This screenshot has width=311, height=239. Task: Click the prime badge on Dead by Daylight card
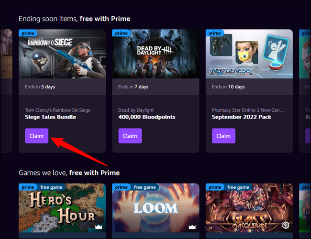point(121,33)
